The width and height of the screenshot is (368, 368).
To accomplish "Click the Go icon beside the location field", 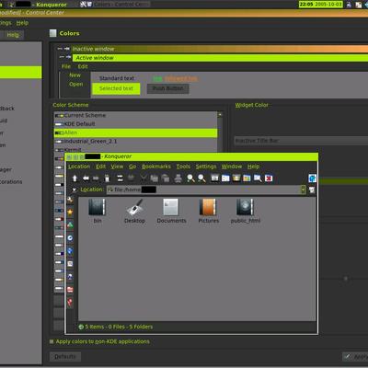I will pyautogui.click(x=312, y=190).
